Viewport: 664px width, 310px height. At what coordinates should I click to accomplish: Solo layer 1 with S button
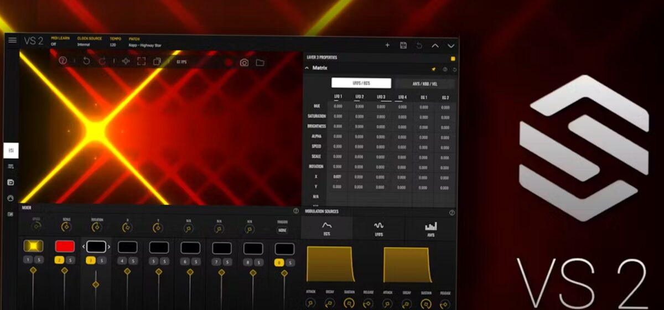39,260
